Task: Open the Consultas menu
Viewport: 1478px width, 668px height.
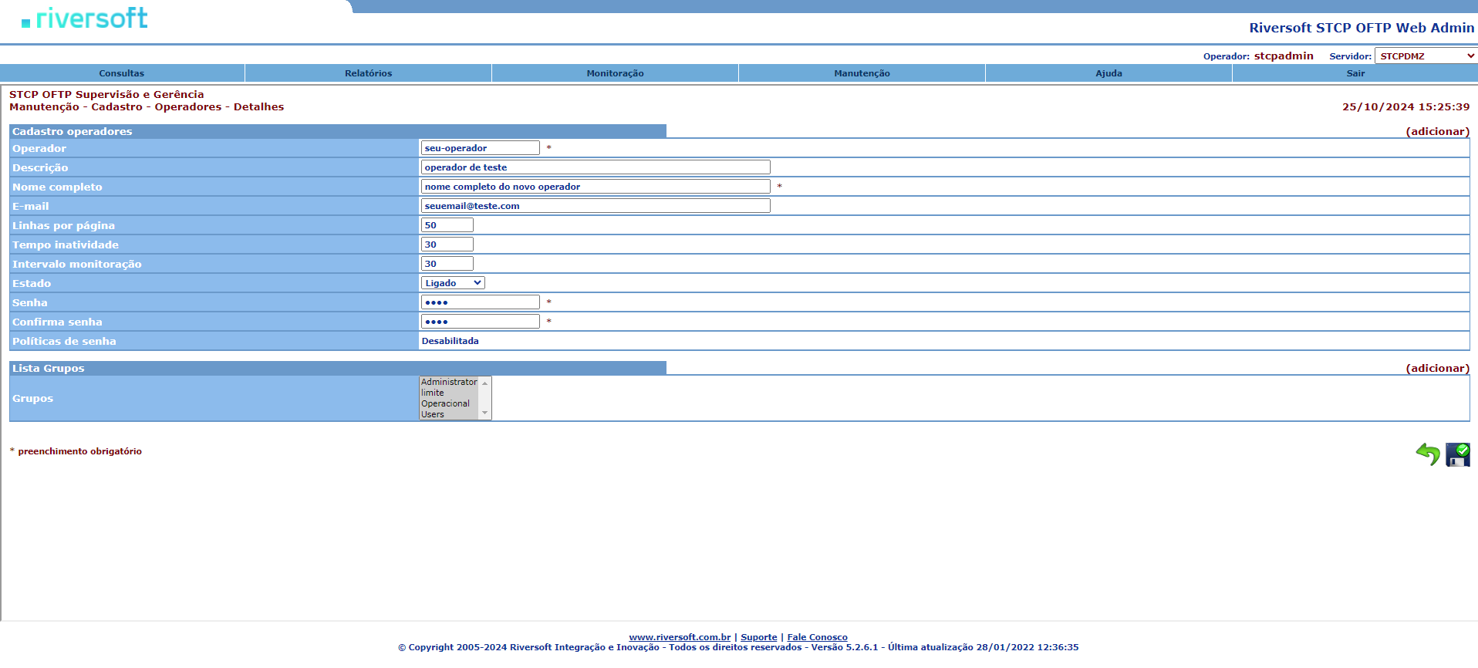Action: (x=122, y=73)
